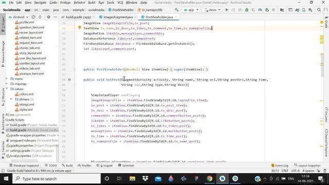The image size is (329, 185).
Task: Open the AVD Manager icon
Action: pos(304,10)
